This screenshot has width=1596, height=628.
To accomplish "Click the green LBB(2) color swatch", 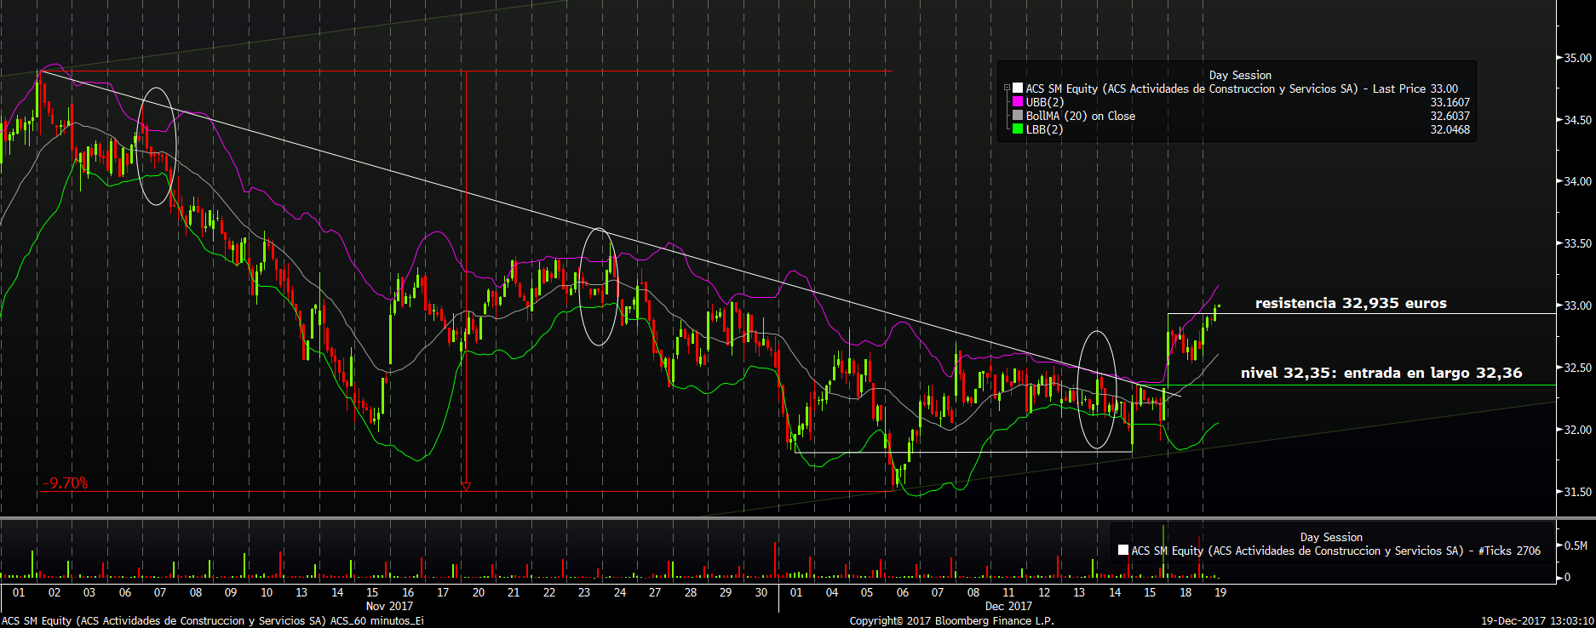I will [1018, 129].
